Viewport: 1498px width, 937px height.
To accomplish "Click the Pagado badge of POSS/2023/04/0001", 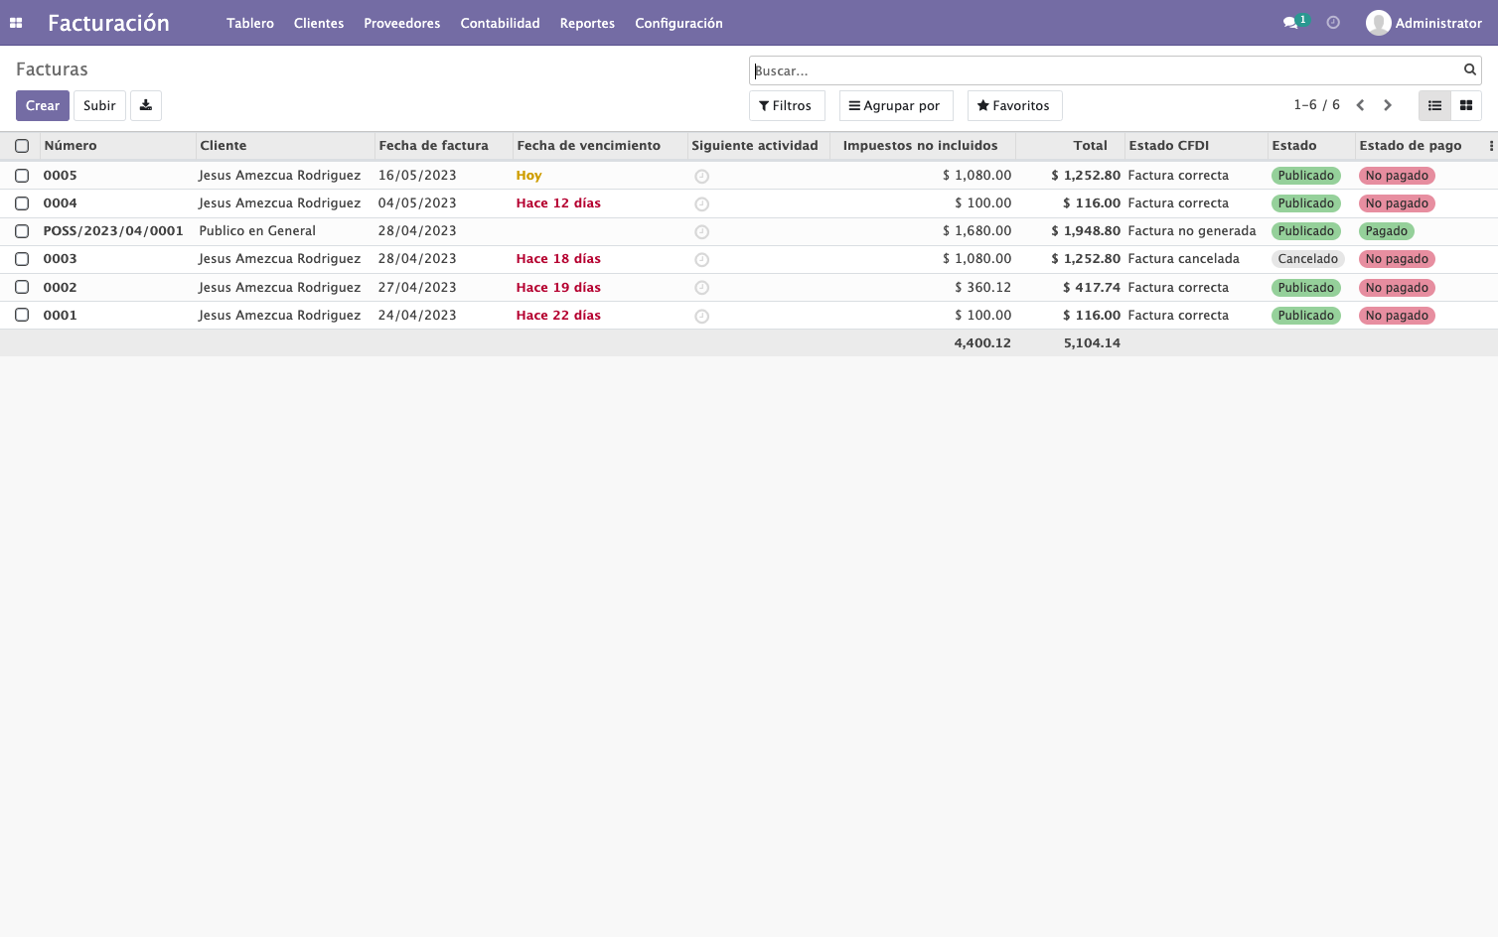I will tap(1386, 231).
